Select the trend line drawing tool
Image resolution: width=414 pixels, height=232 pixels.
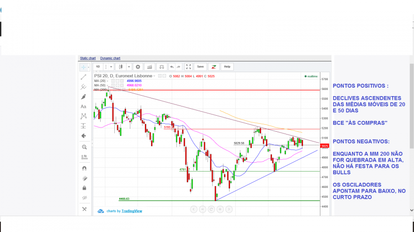point(83,77)
